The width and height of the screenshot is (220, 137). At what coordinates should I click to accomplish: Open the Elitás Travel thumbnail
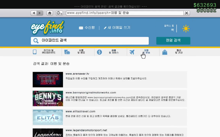click(48, 117)
